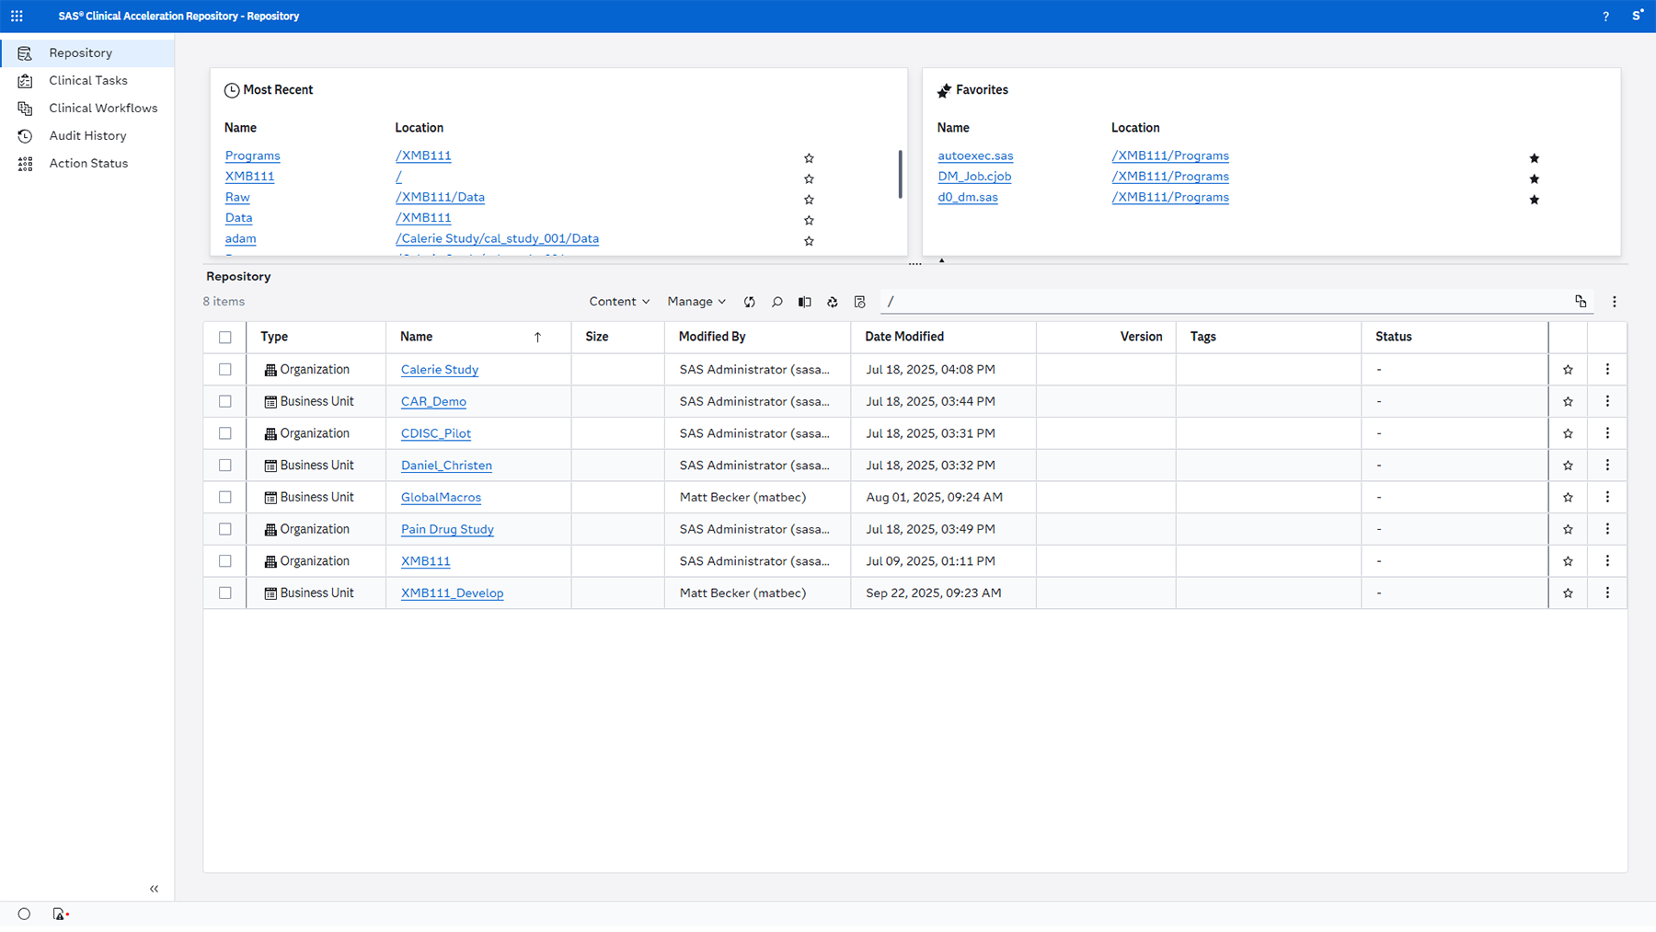Open the search icon in the Repository toolbar
The height and width of the screenshot is (932, 1656).
click(x=776, y=301)
